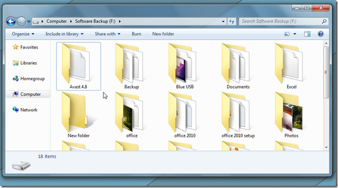Select the Blue USB folder icon

point(183,64)
